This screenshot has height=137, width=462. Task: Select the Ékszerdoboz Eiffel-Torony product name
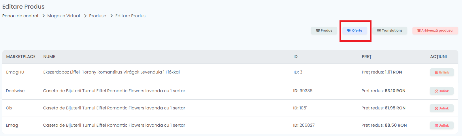(112, 72)
